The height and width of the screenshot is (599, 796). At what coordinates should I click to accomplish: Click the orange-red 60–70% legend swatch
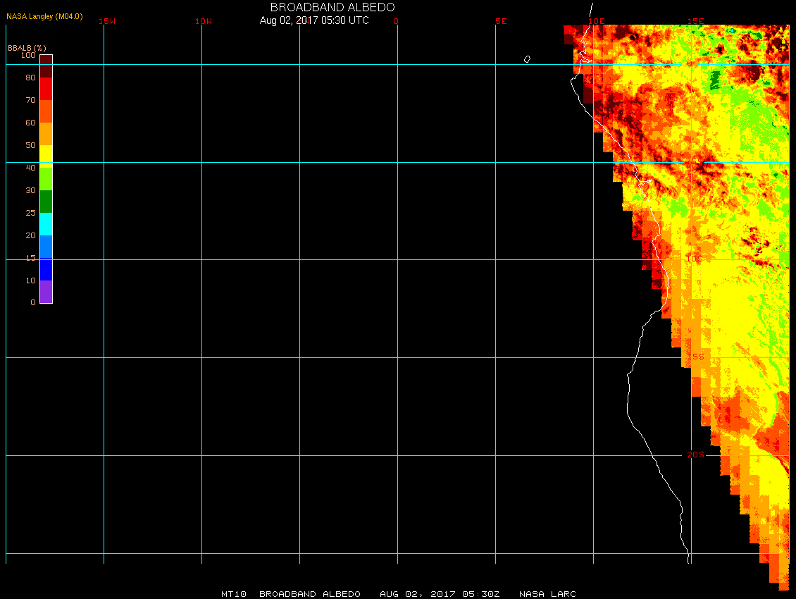click(46, 111)
